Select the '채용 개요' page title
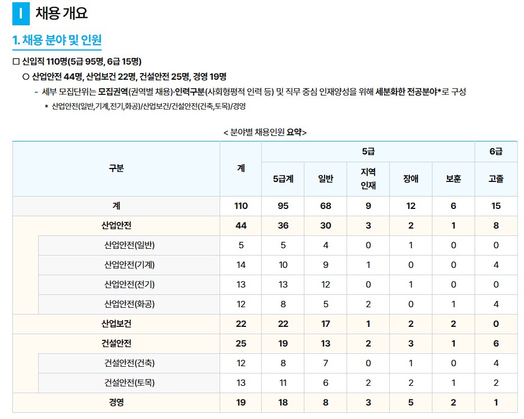 click(x=58, y=12)
